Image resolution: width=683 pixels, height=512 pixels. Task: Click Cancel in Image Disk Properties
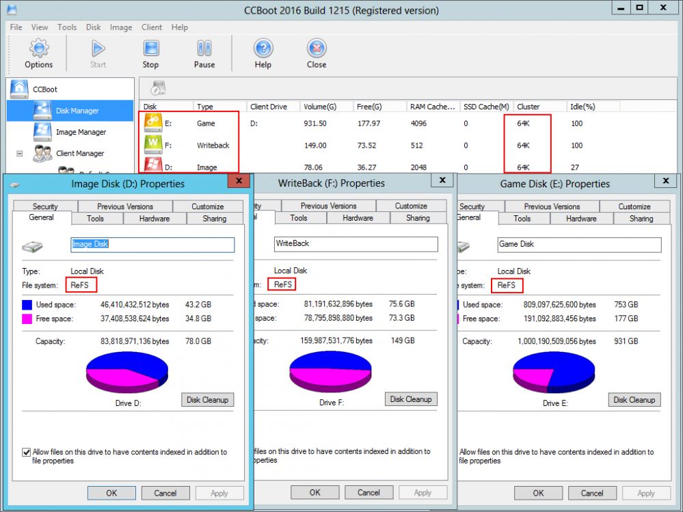(165, 493)
